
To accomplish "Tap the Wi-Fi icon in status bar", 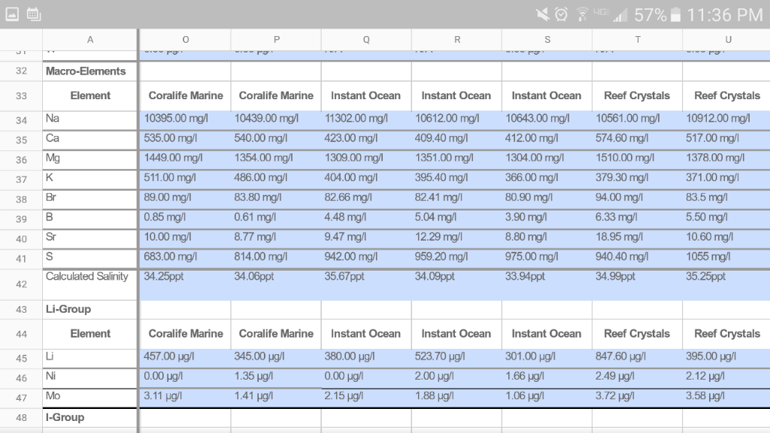I will 582,15.
